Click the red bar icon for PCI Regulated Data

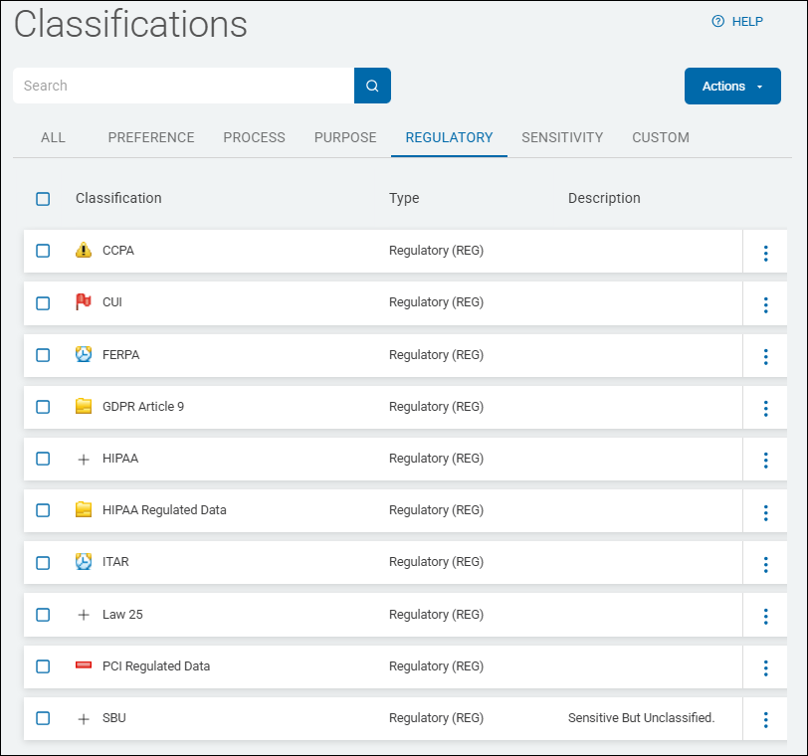click(84, 666)
